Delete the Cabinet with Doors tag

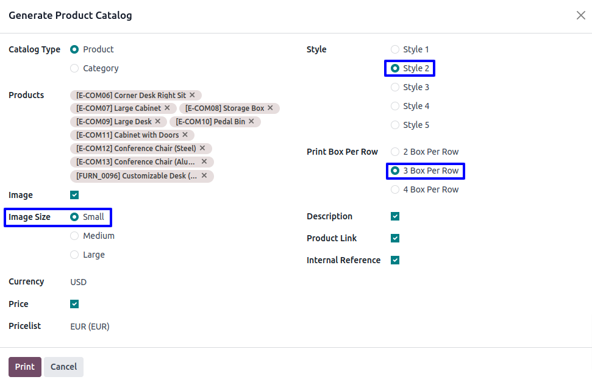pyautogui.click(x=185, y=135)
